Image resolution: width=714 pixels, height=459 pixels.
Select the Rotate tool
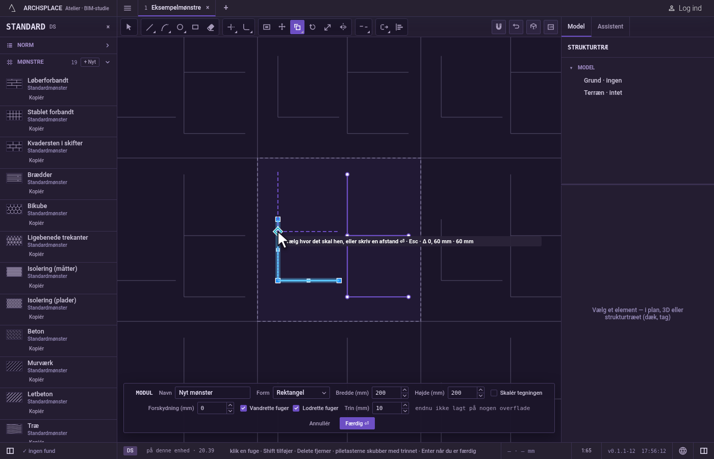313,27
